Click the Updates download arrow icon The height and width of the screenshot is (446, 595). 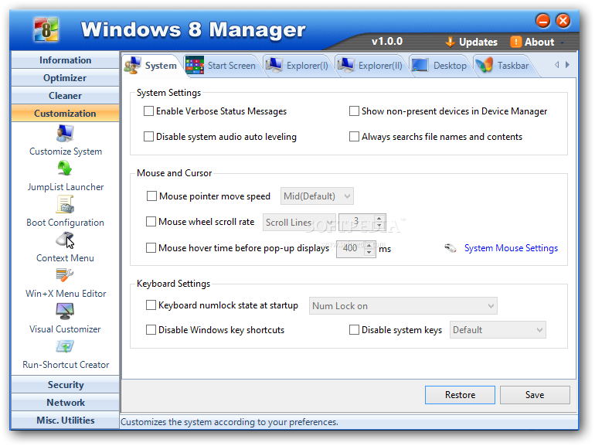tap(450, 42)
